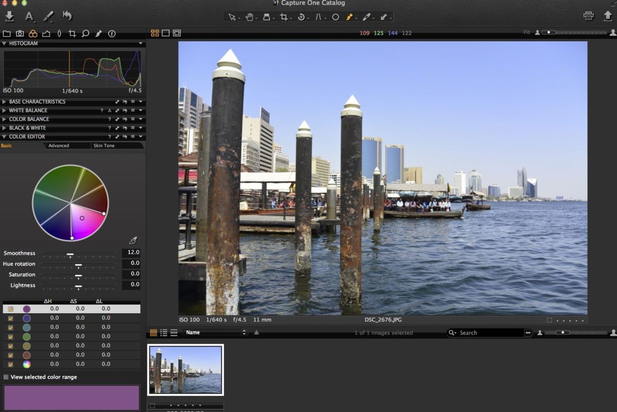617x412 pixels.
Task: Open the Library folder tool tab
Action: pos(7,34)
